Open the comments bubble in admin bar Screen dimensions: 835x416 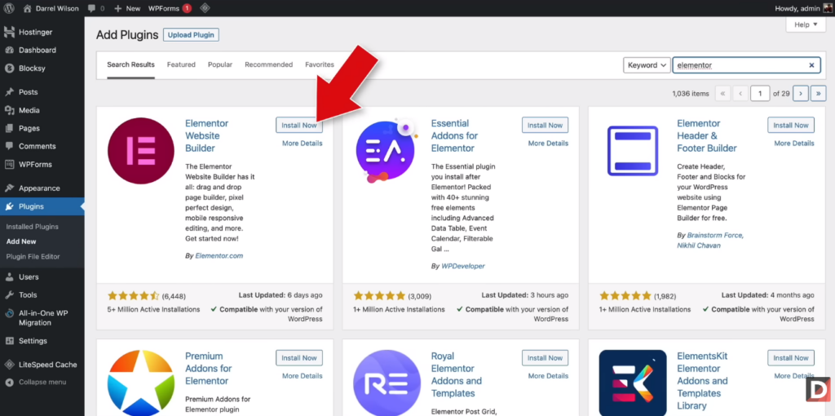point(96,8)
